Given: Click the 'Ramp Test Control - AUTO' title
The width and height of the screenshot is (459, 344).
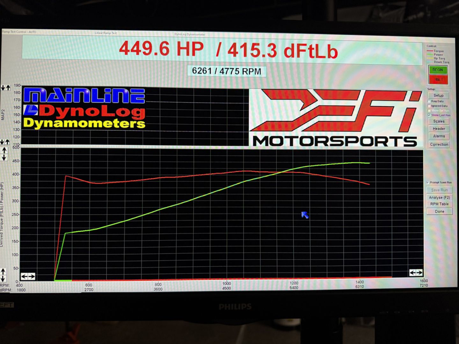Looking at the screenshot, I should tap(19, 32).
